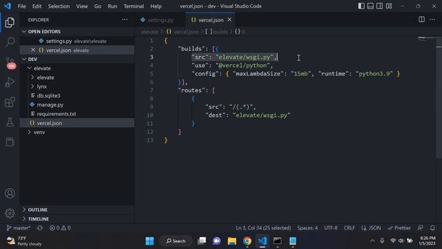The width and height of the screenshot is (442, 249).
Task: Switch to the settings.py editor tab
Action: tap(160, 20)
